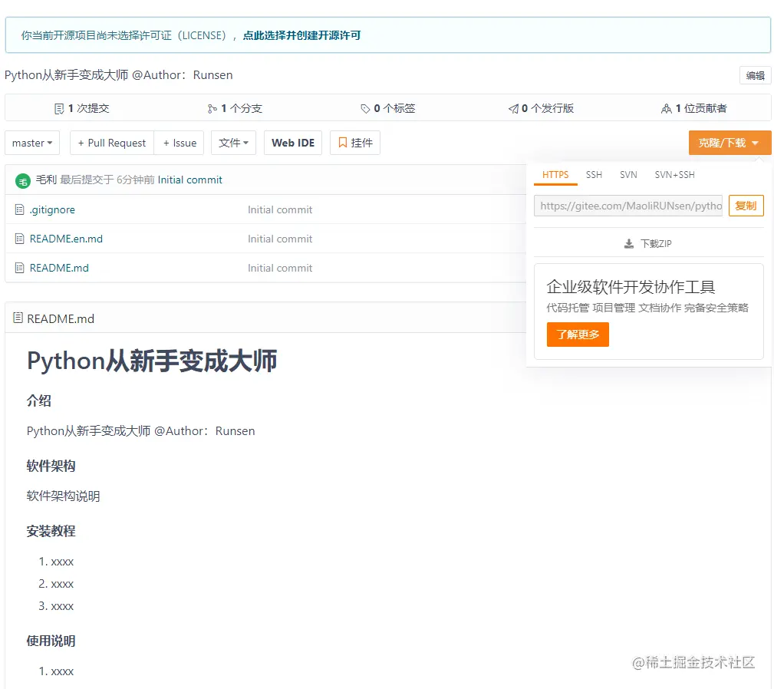This screenshot has height=689, width=774.
Task: Switch to the SVN+SSH clone tab
Action: tap(674, 175)
